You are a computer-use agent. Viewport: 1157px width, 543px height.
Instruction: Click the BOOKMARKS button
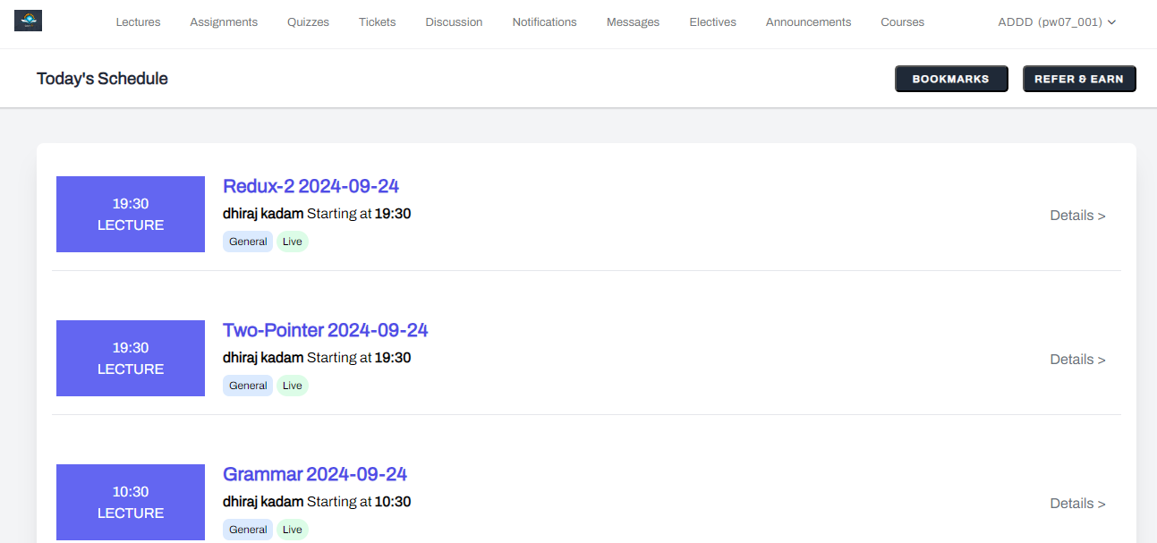[x=951, y=79]
